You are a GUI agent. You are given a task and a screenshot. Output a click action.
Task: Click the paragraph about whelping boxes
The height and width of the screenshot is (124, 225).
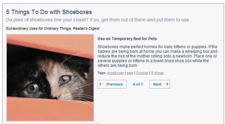coord(157,56)
